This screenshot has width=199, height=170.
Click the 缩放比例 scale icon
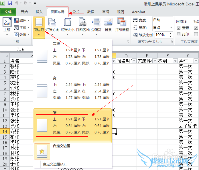coord(135,35)
